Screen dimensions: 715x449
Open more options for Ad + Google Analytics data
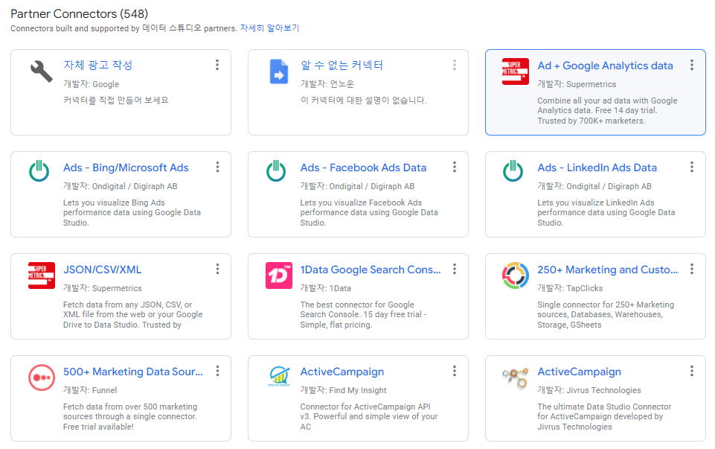692,65
